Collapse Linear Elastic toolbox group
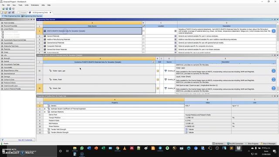Image resolution: width=279 pixels, height=157 pixels. click(2, 29)
